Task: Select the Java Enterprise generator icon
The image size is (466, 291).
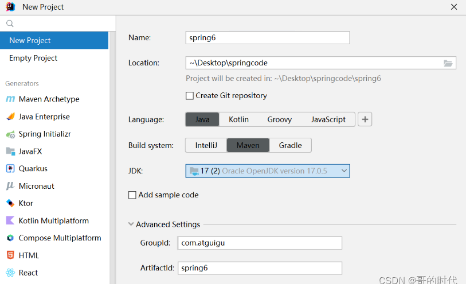Action: pos(10,117)
